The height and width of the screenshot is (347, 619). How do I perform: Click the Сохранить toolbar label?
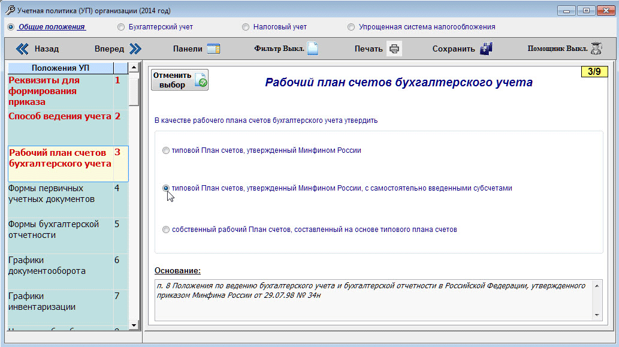click(x=454, y=49)
